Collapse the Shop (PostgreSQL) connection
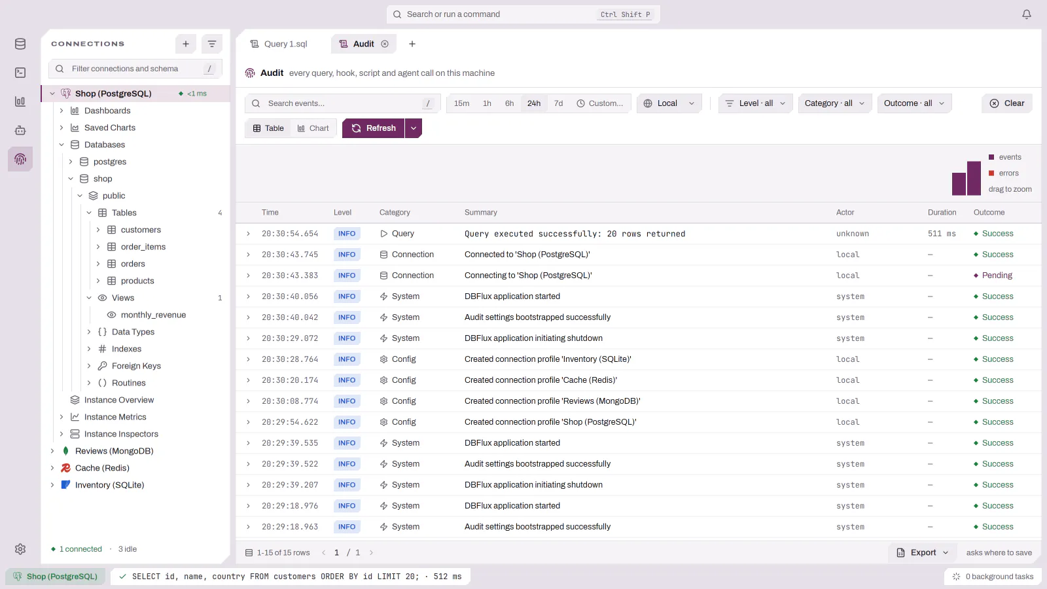This screenshot has width=1047, height=589. coord(52,94)
